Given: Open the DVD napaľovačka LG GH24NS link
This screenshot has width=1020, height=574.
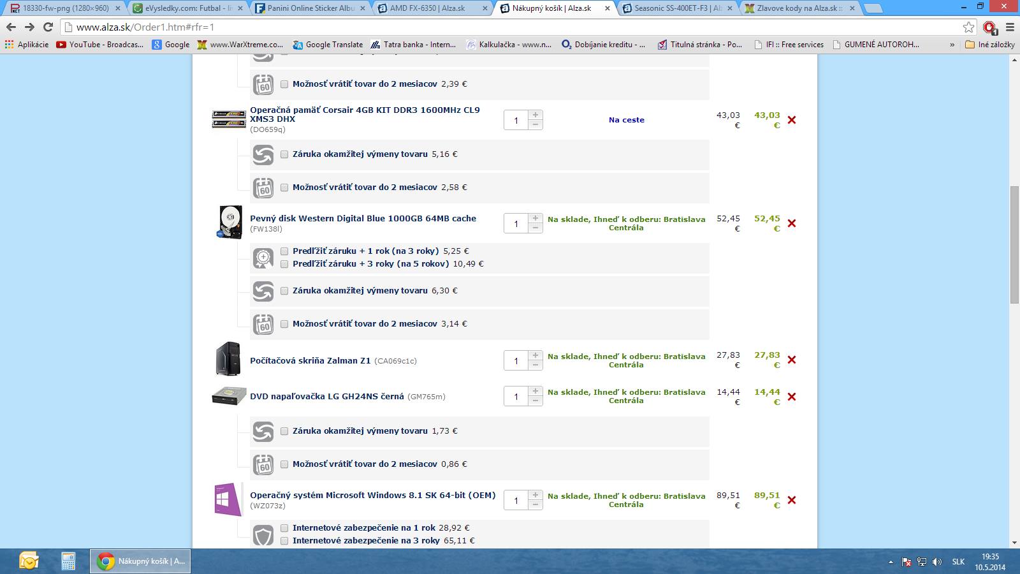Looking at the screenshot, I should pyautogui.click(x=327, y=396).
